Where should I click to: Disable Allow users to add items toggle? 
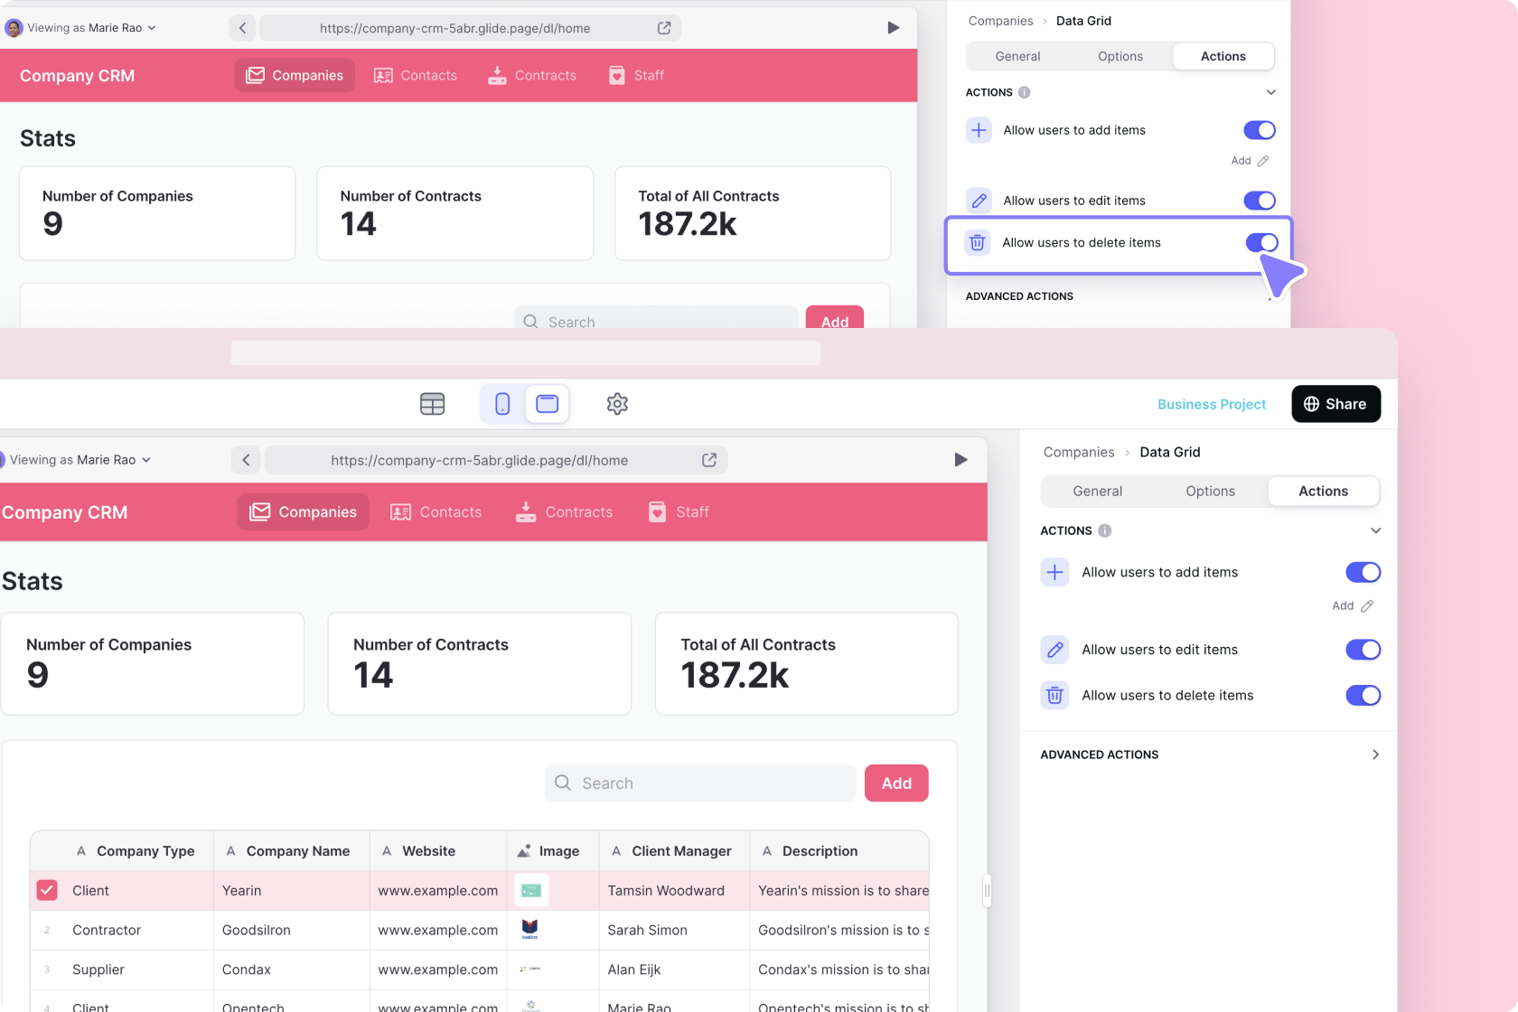(x=1363, y=572)
